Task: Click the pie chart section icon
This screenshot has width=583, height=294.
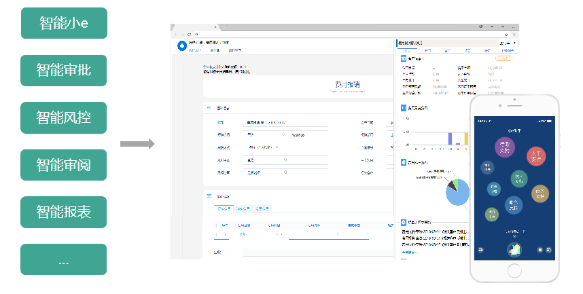Action: pos(403,163)
